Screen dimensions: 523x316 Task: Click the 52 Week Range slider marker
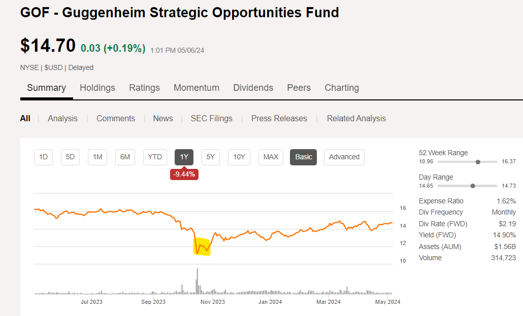(477, 162)
